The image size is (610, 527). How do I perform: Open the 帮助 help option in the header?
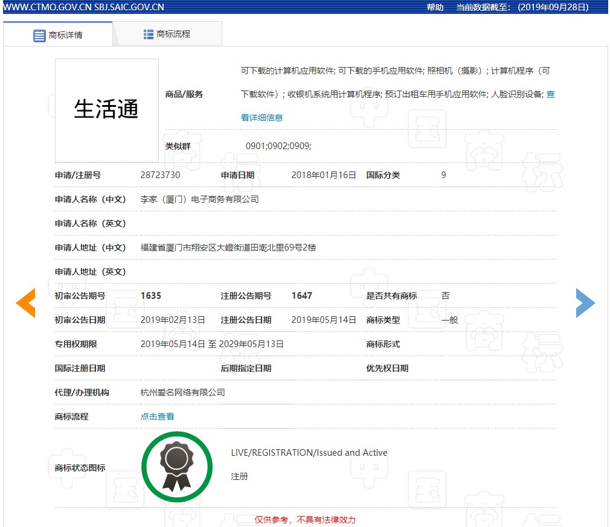point(434,8)
